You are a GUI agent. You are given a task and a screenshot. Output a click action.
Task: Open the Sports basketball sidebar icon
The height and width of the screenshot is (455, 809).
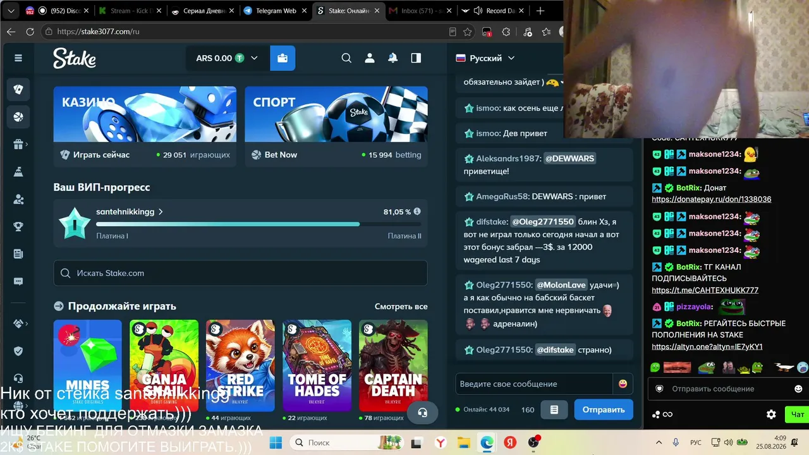(18, 117)
